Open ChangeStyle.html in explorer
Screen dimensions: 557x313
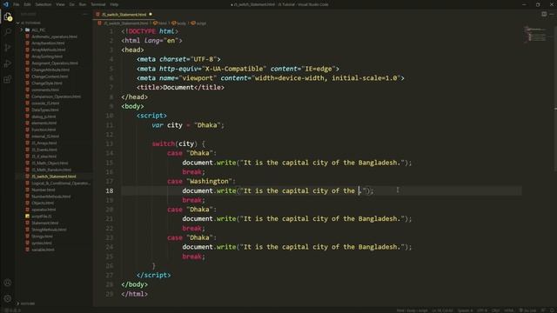[x=47, y=83]
